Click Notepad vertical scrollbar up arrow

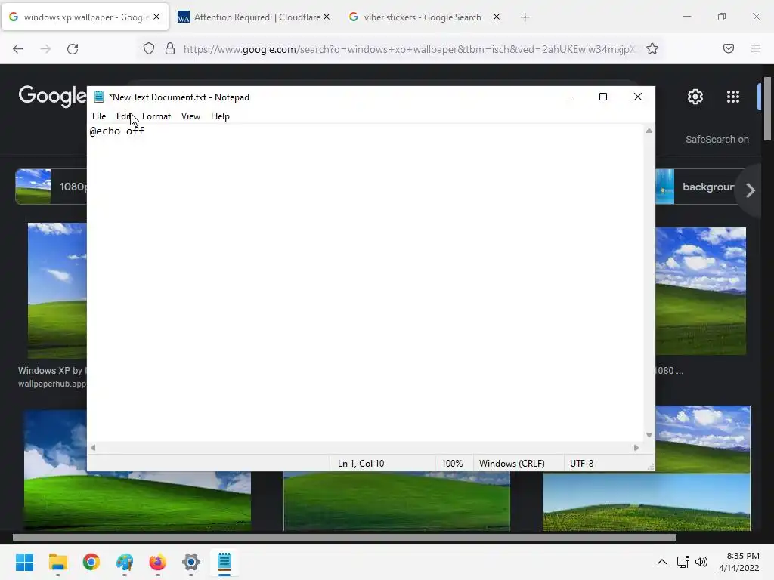(x=649, y=131)
